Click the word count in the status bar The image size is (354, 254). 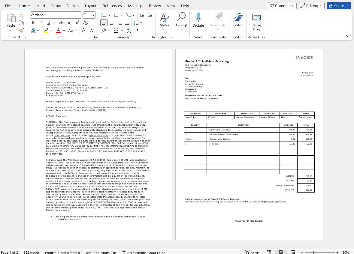32,253
